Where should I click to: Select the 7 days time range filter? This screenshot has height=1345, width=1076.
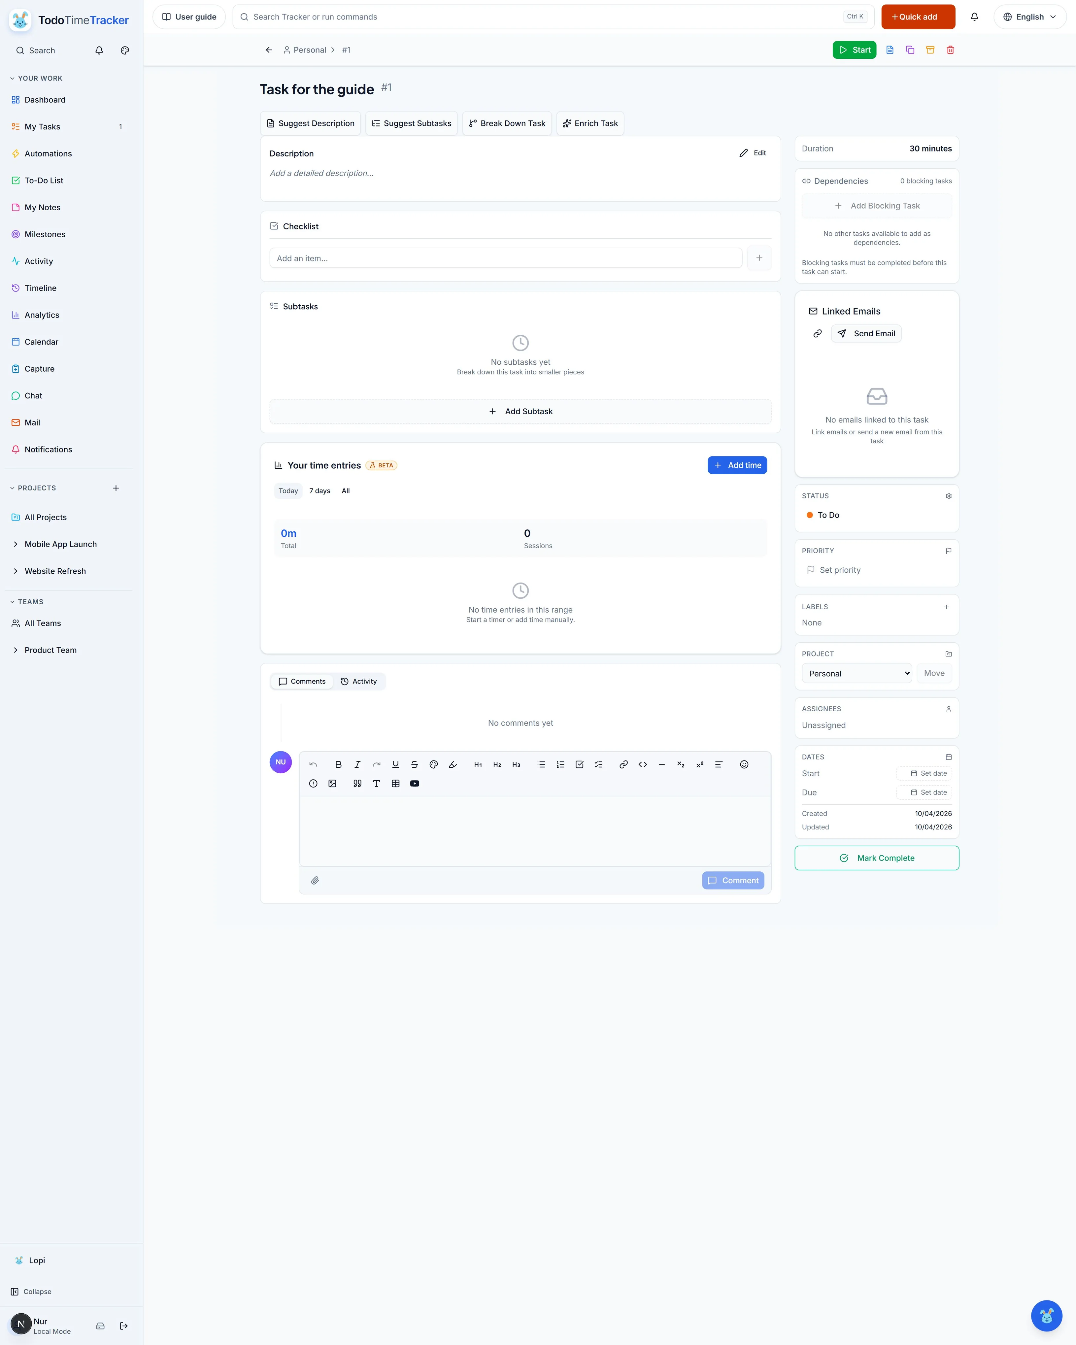coord(320,491)
